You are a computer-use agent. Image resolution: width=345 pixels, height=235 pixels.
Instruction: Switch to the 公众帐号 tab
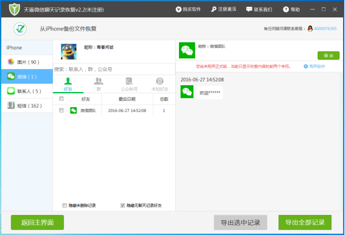pyautogui.click(x=129, y=85)
